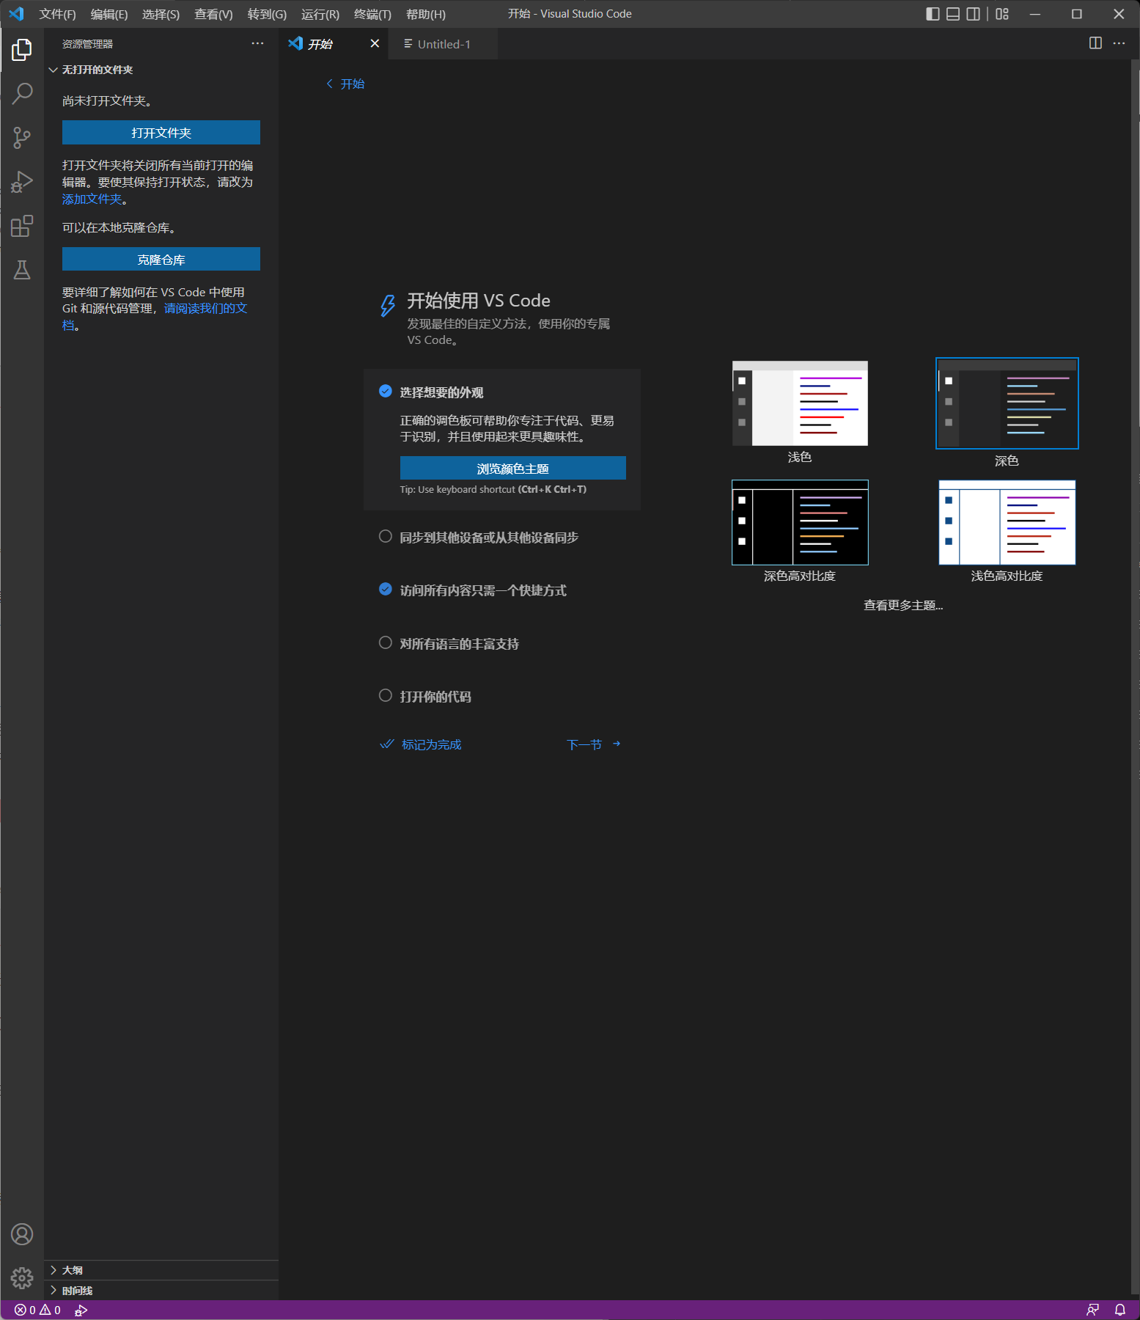The height and width of the screenshot is (1320, 1140).
Task: Collapse the 无打开的文件夹 section
Action: click(x=161, y=70)
